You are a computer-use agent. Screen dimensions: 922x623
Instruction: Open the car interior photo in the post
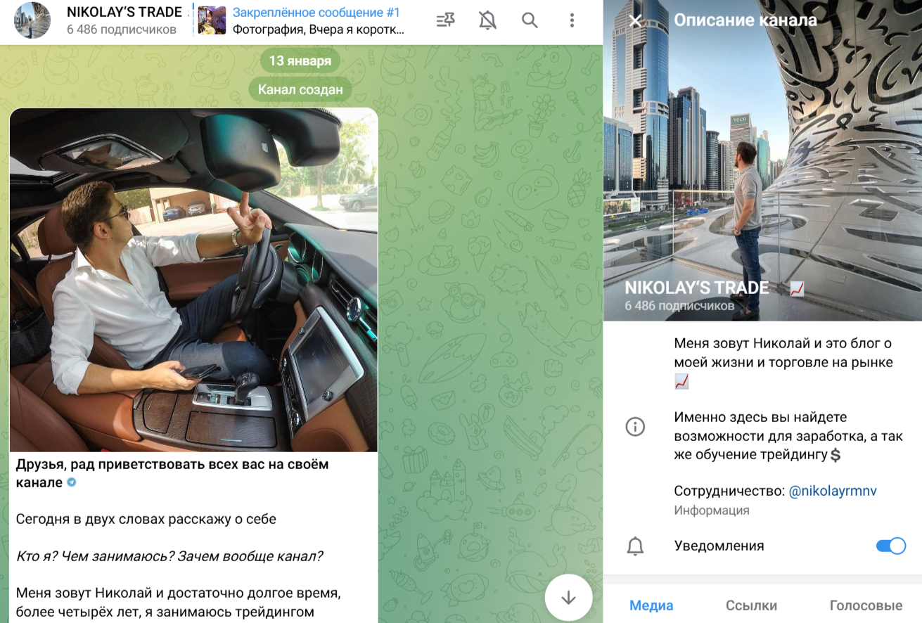(x=193, y=280)
